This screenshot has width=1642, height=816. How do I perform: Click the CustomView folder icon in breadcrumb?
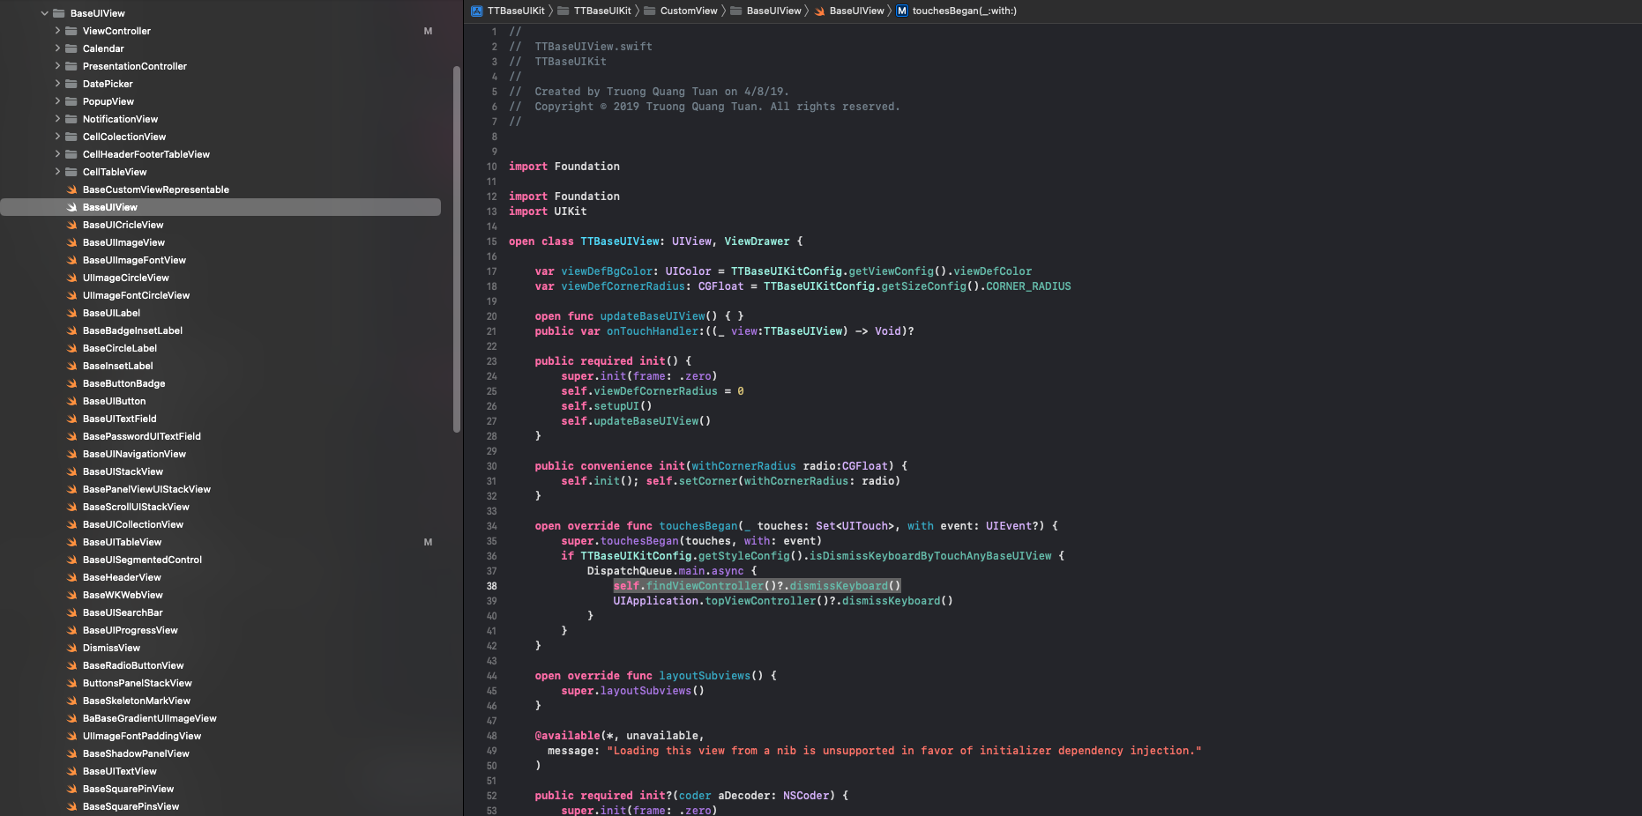tap(650, 11)
